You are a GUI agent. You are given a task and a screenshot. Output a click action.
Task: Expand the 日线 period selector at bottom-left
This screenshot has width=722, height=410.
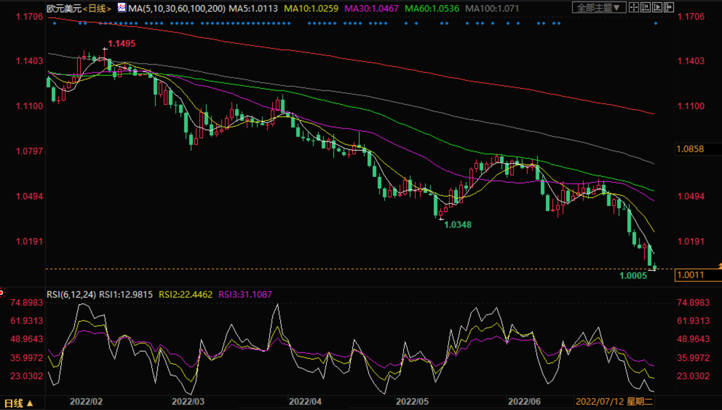click(x=18, y=403)
